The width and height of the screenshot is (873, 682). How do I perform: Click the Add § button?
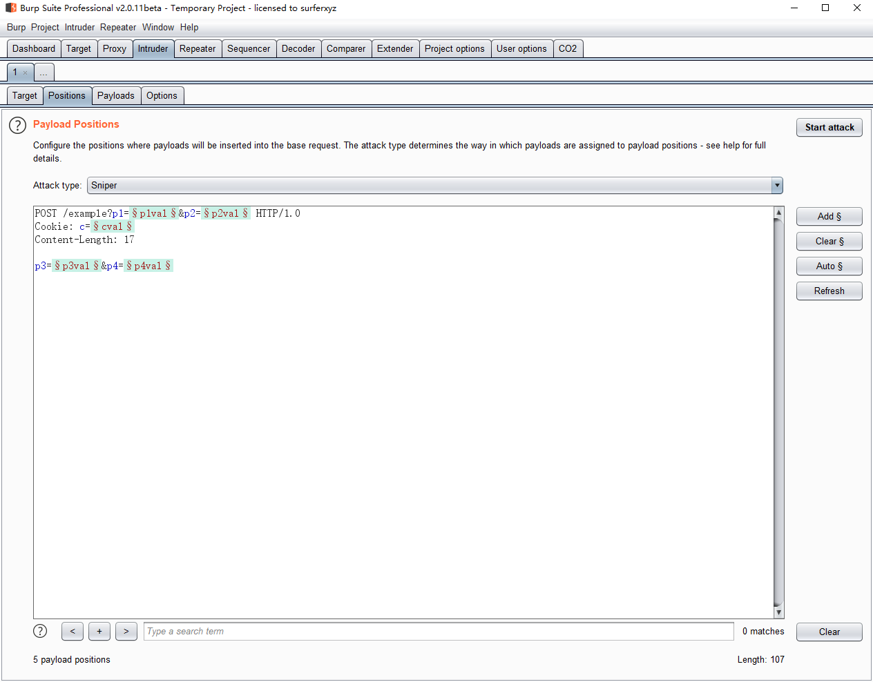[829, 216]
